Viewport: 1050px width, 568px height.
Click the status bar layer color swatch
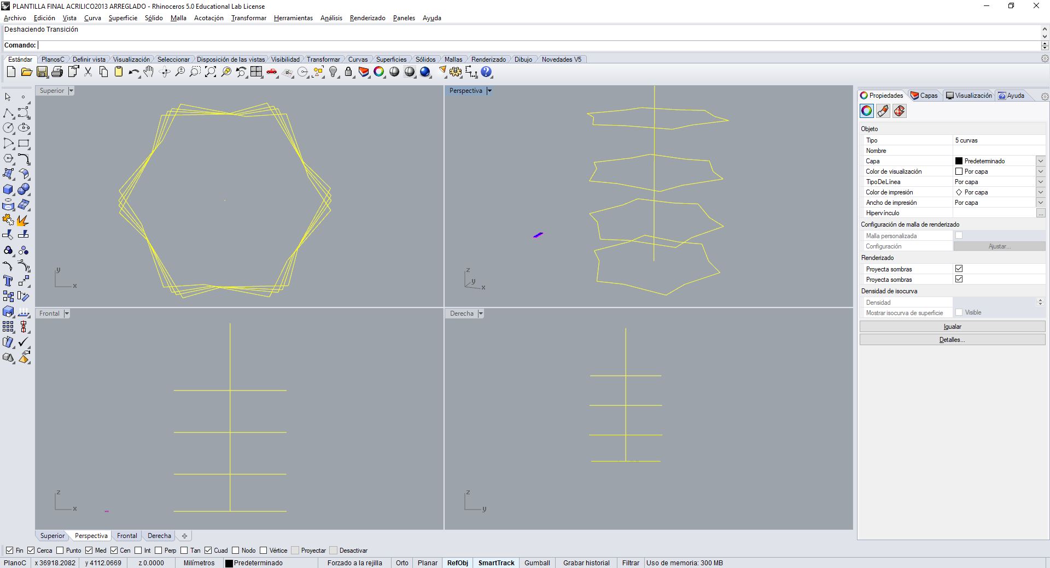pyautogui.click(x=229, y=563)
